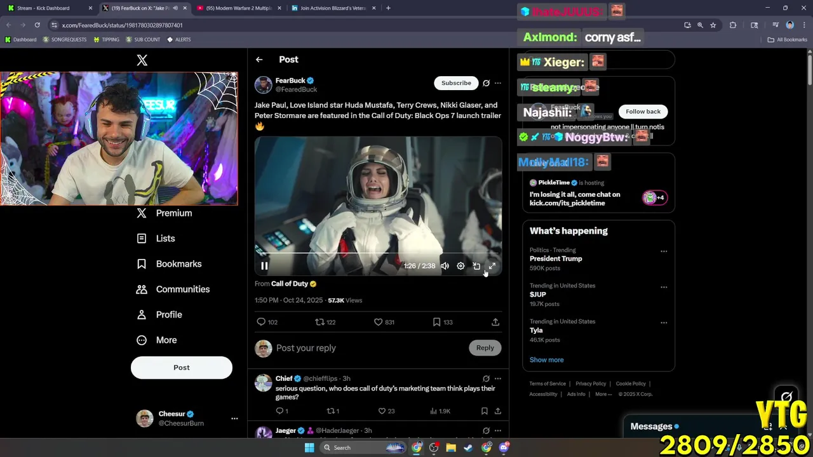The image size is (813, 457).
Task: Open more options on Chief's reply
Action: click(x=498, y=379)
